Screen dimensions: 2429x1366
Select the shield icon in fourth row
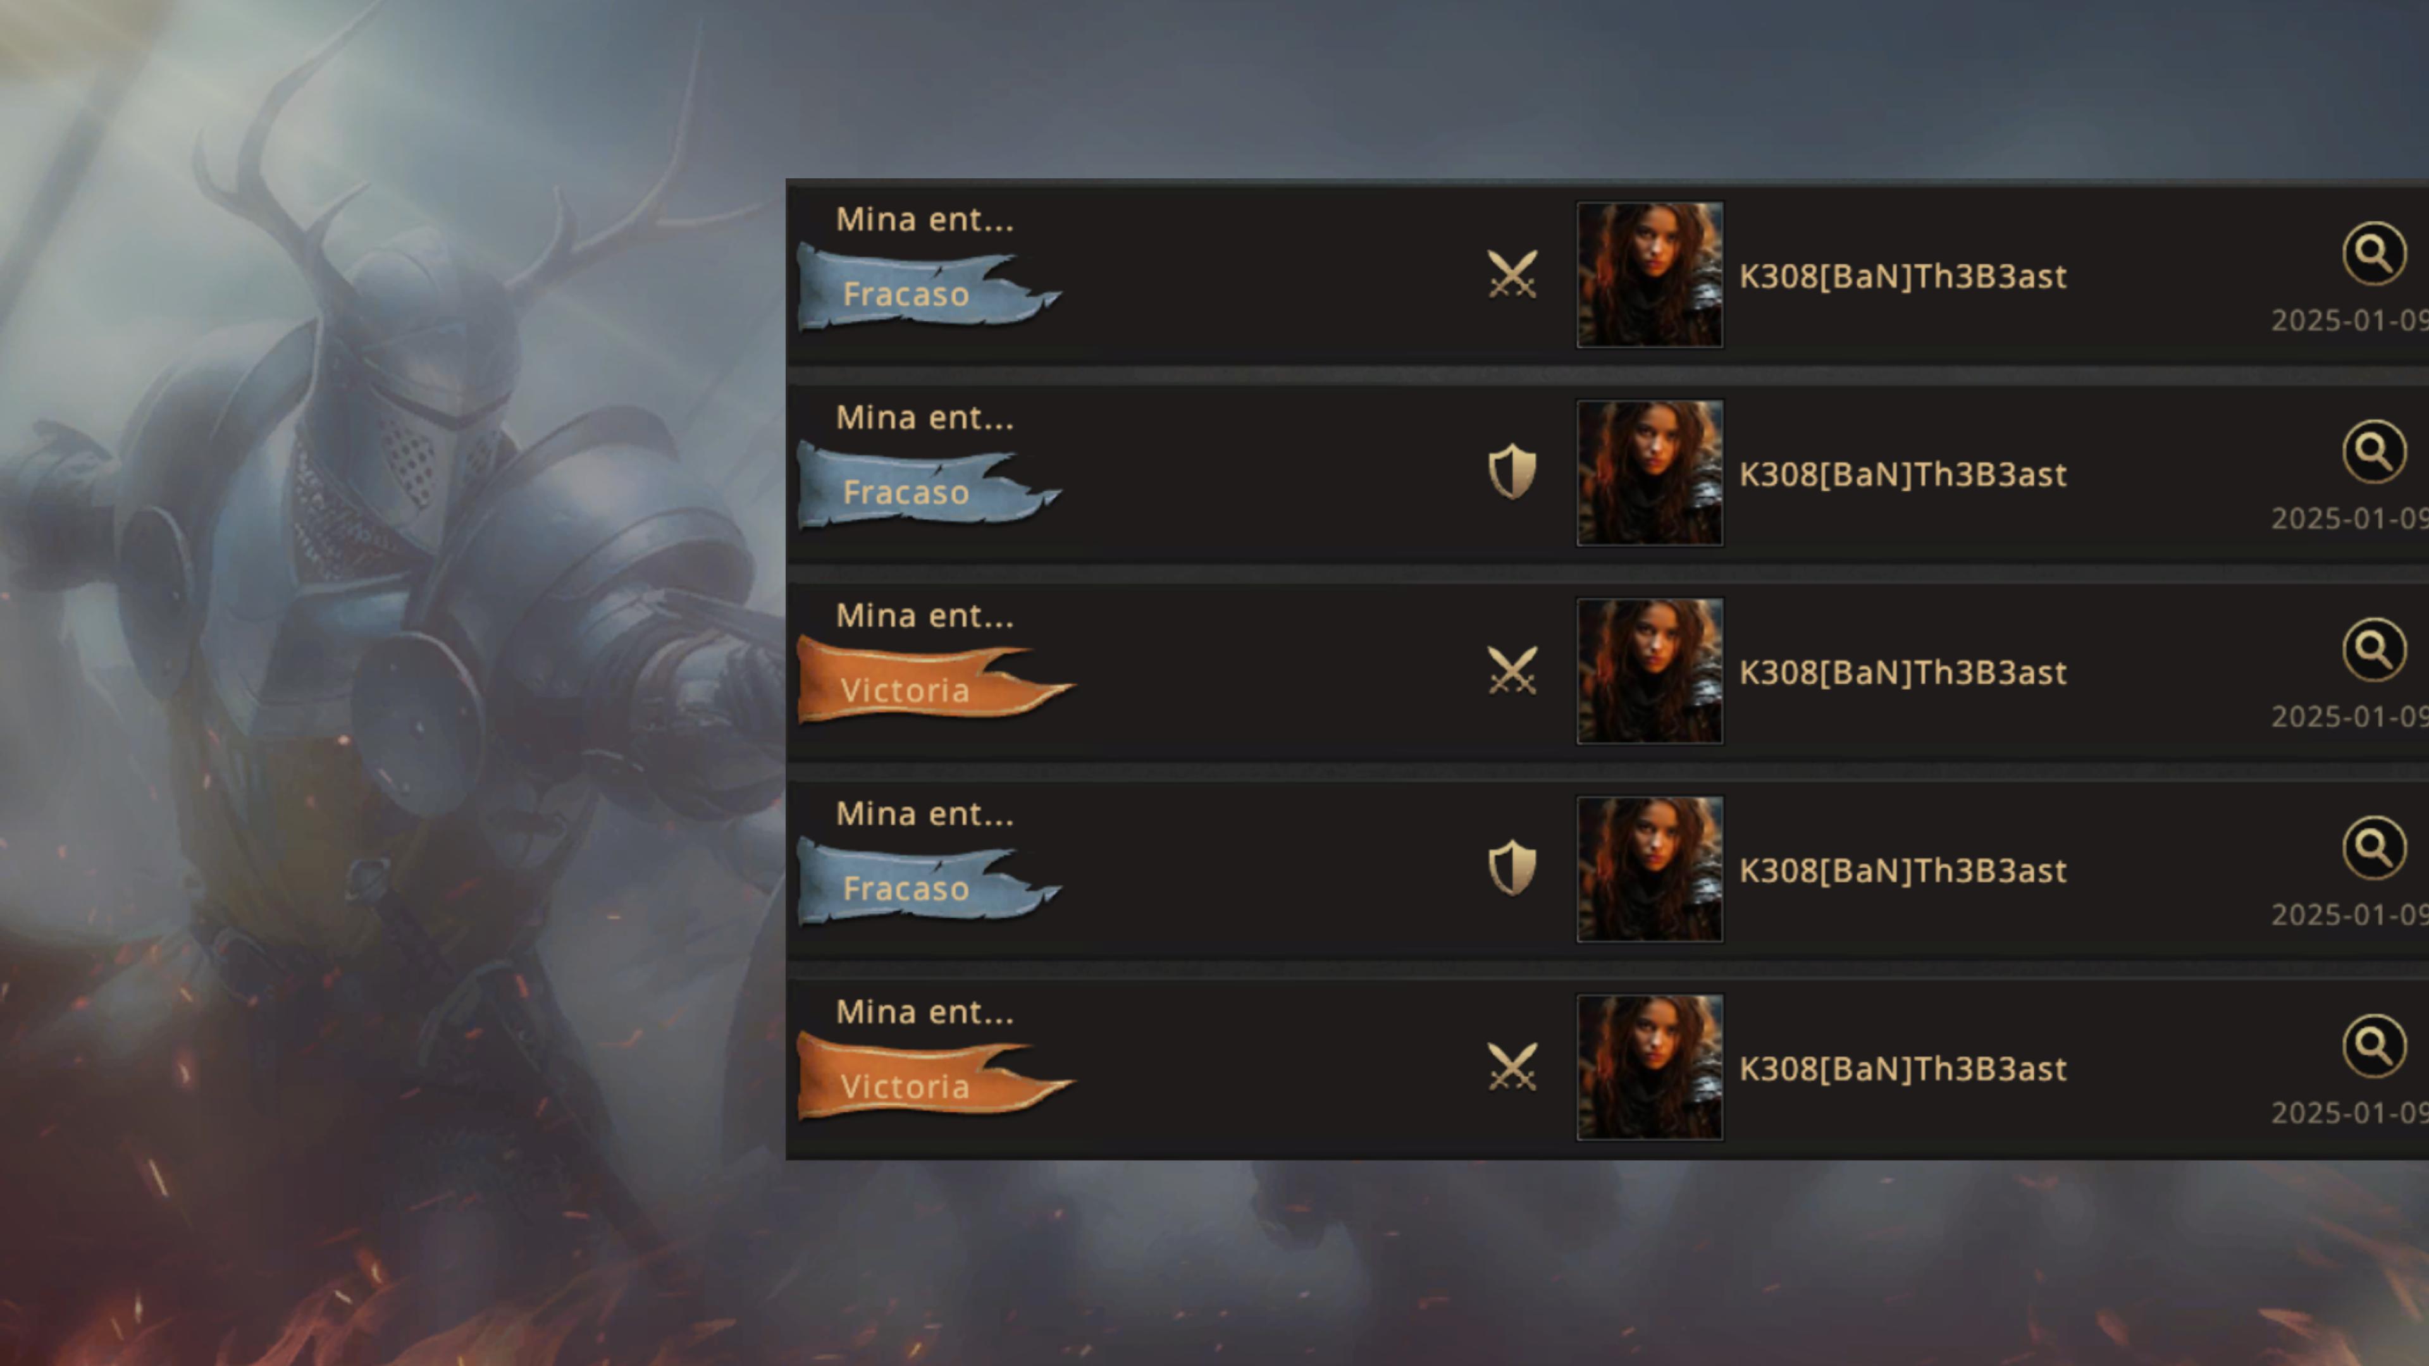[1512, 867]
